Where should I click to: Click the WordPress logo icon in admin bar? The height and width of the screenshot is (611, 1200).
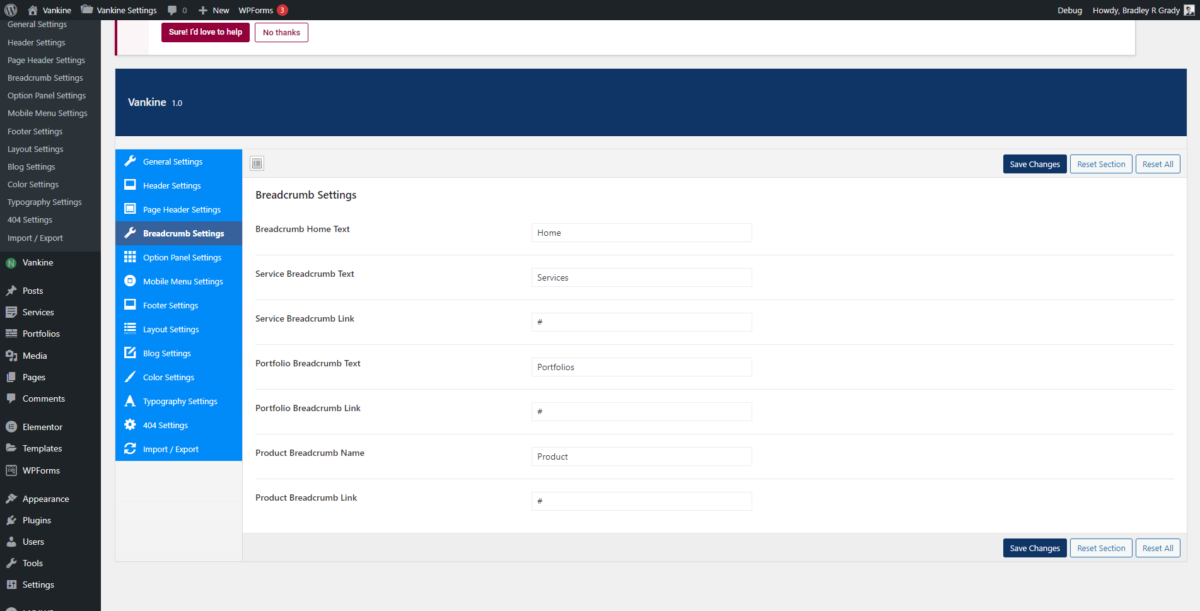pos(11,10)
